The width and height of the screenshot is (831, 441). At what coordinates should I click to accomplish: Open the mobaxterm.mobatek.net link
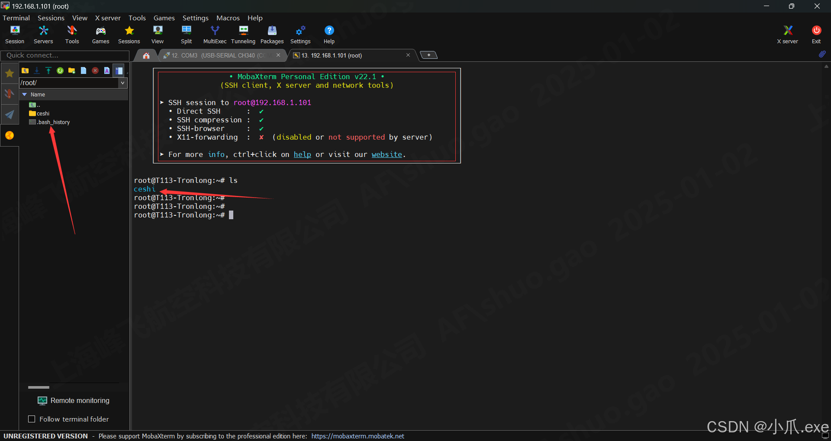pyautogui.click(x=358, y=436)
